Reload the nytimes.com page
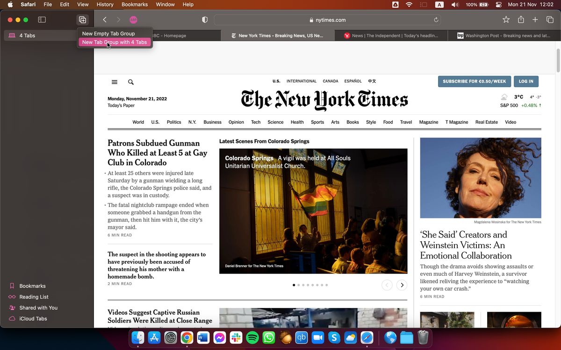This screenshot has height=350, width=561. tap(435, 20)
